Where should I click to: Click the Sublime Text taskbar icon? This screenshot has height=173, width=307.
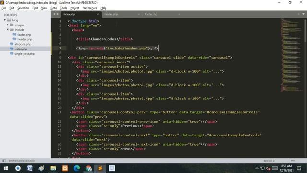pos(100,168)
